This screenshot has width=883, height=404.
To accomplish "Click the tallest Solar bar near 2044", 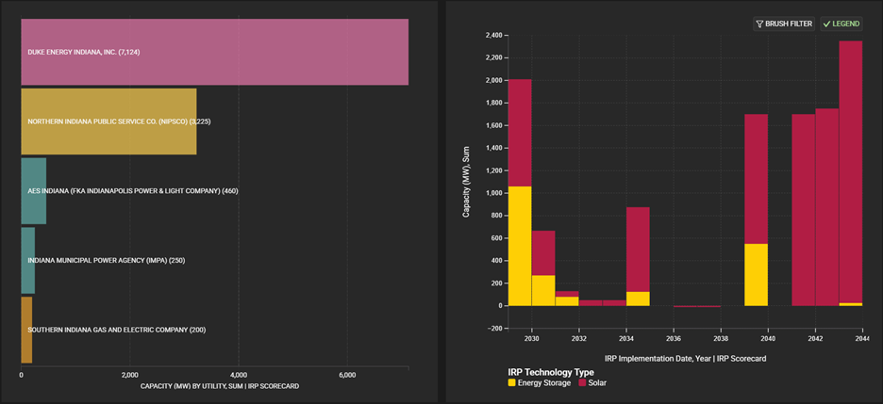I will click(850, 170).
